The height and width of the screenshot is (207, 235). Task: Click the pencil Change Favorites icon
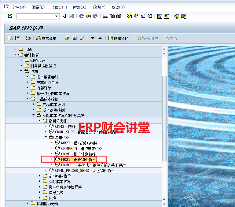click(x=82, y=38)
